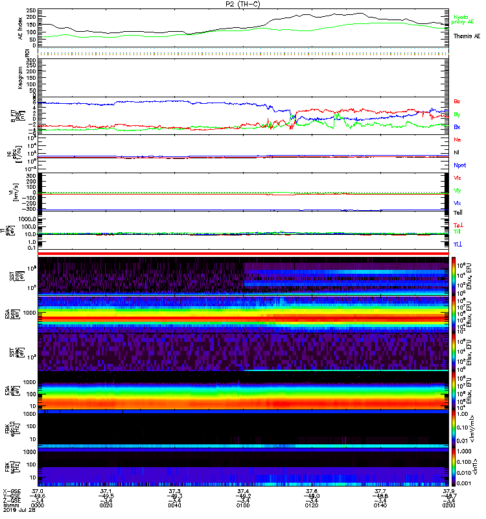The height and width of the screenshot is (519, 486).
Task: Click the 0000 time tick label
Action: pyautogui.click(x=38, y=505)
